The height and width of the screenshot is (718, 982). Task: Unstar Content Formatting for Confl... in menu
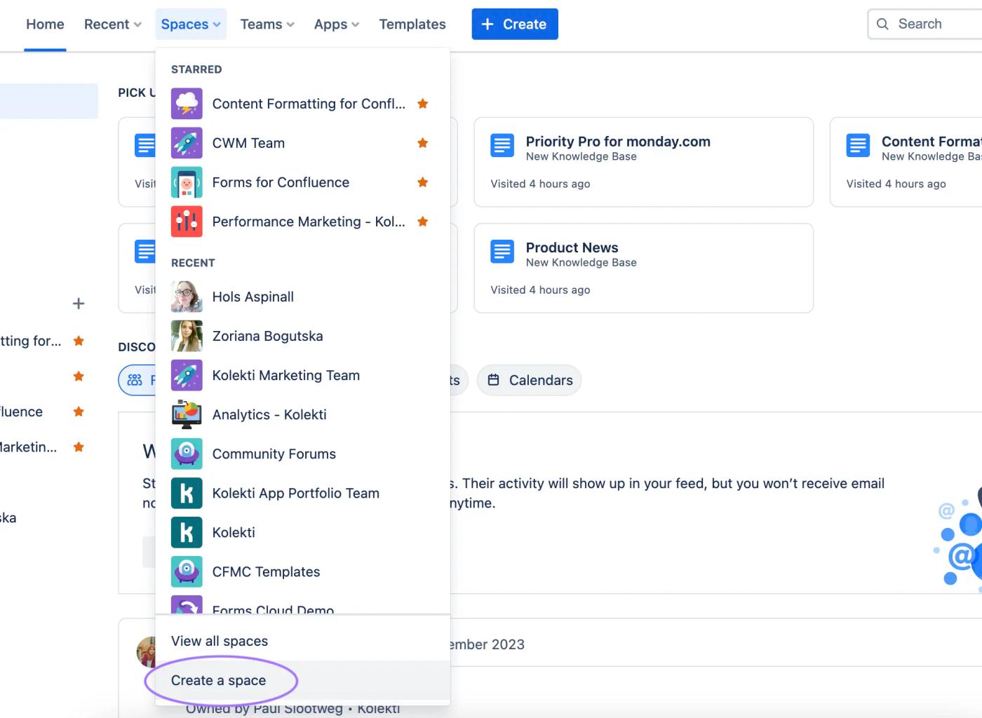(x=422, y=104)
